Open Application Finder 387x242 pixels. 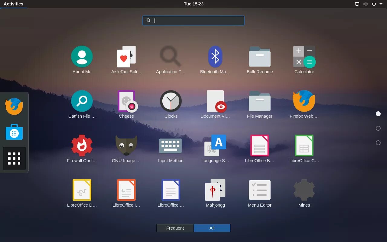click(x=171, y=60)
